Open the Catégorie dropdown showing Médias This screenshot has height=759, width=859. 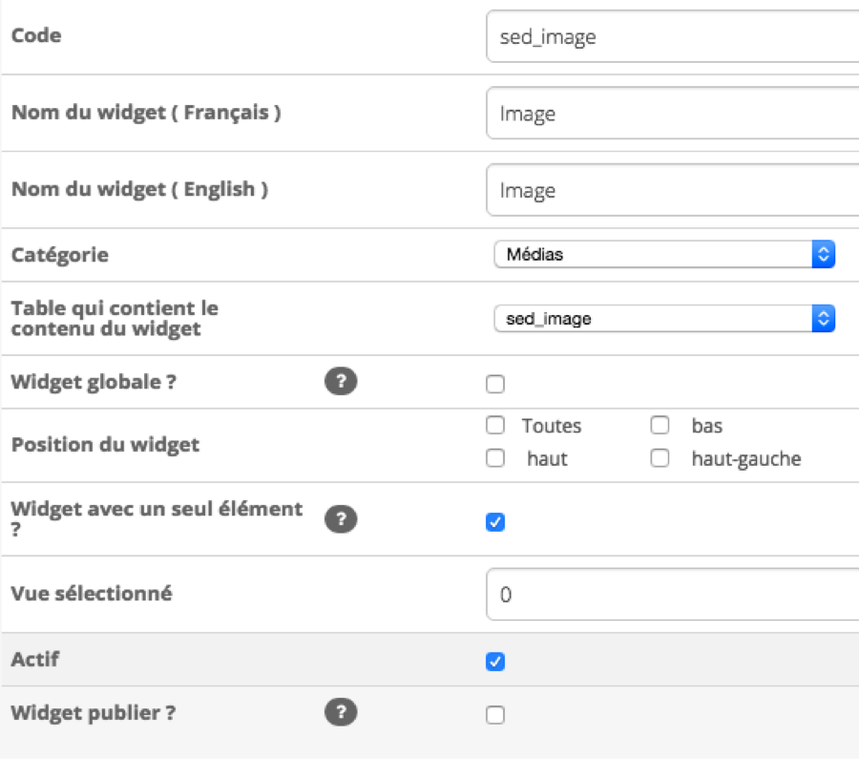tap(664, 254)
